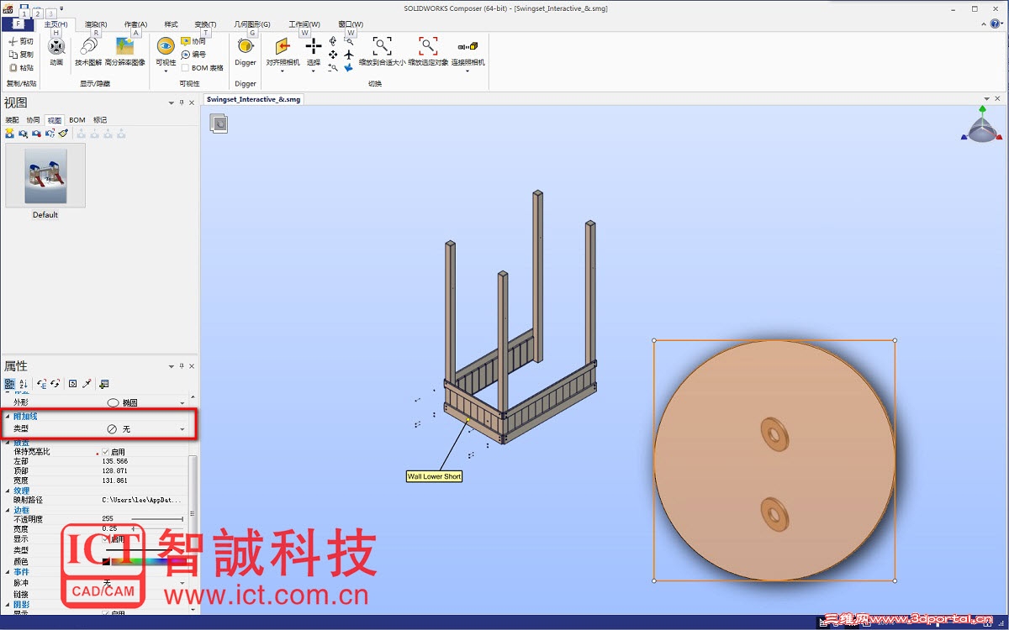The image size is (1009, 630).
Task: Open the 脉冲 (Pulse) dropdown
Action: (x=182, y=583)
